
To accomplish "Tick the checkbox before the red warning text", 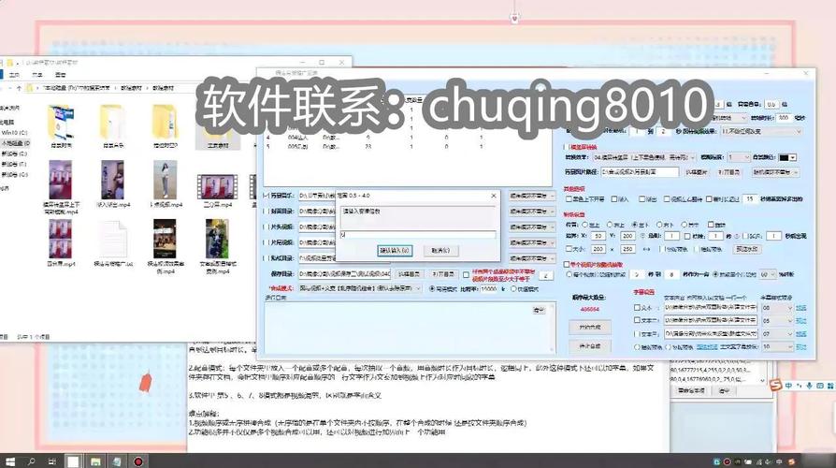I will [466, 275].
